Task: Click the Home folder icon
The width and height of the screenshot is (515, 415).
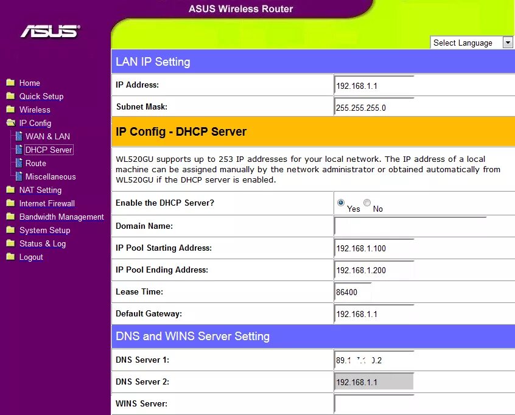Action: point(10,82)
